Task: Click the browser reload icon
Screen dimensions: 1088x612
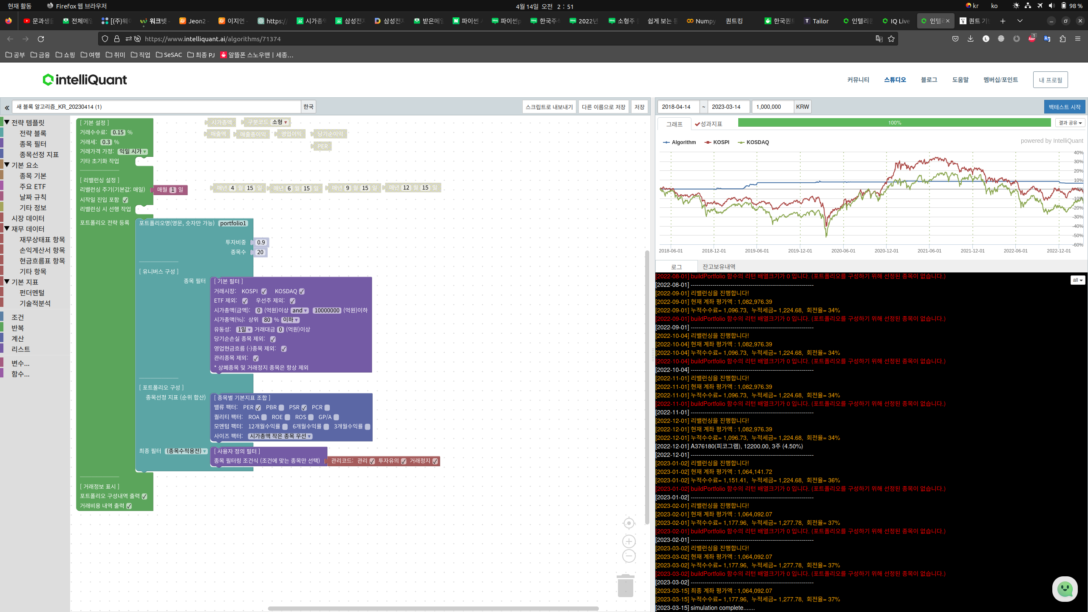Action: [41, 39]
